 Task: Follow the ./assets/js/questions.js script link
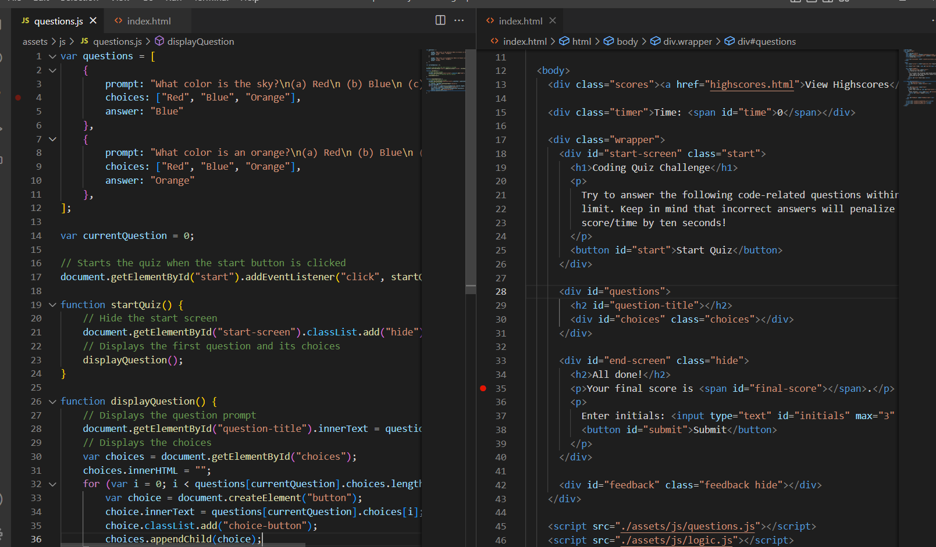(688, 526)
